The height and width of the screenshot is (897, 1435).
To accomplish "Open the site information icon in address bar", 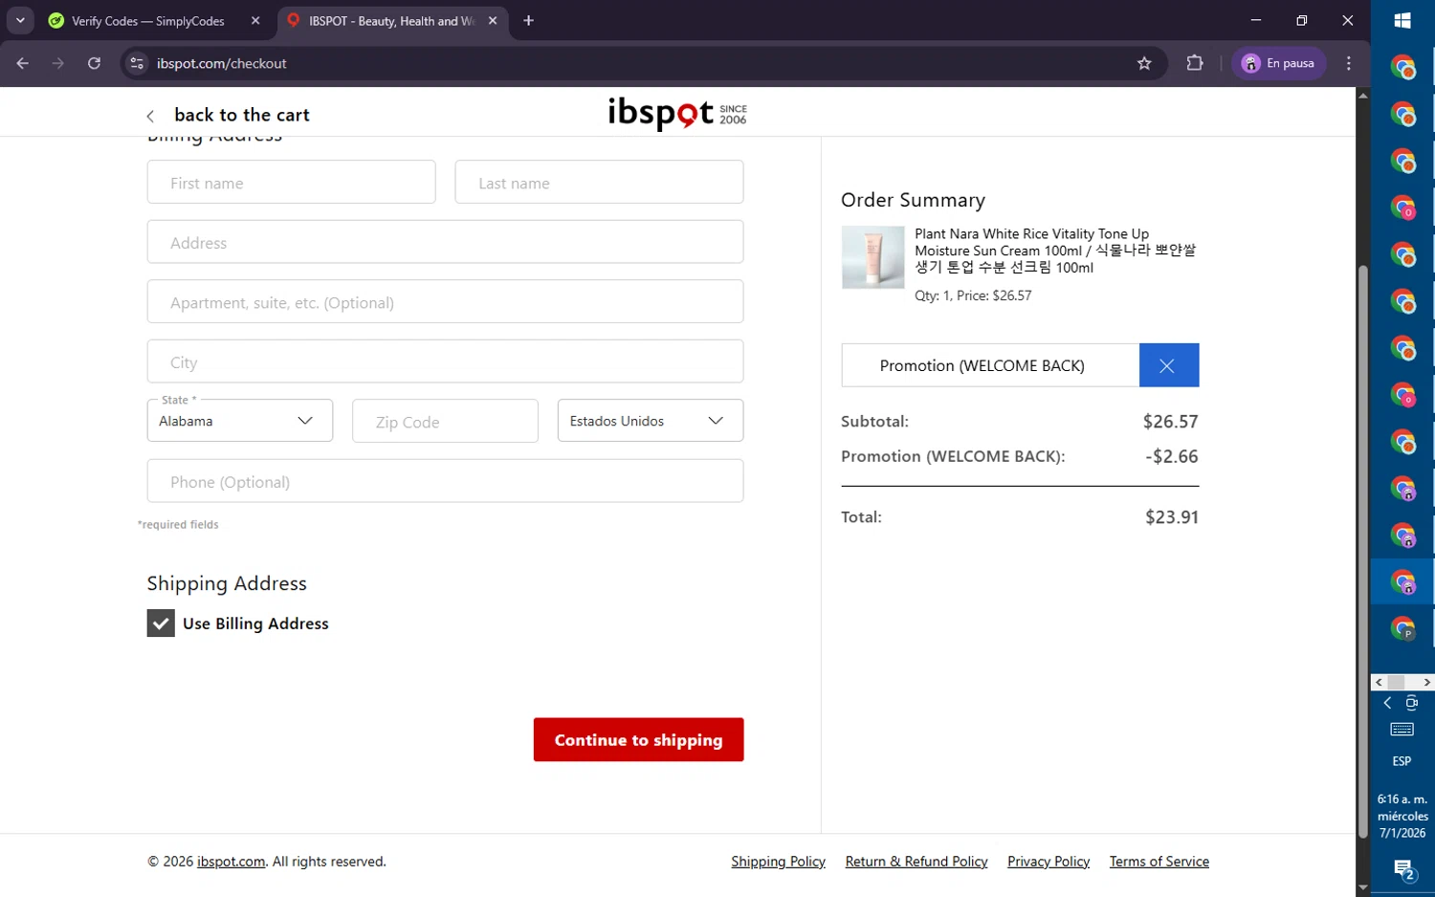I will click(x=137, y=63).
